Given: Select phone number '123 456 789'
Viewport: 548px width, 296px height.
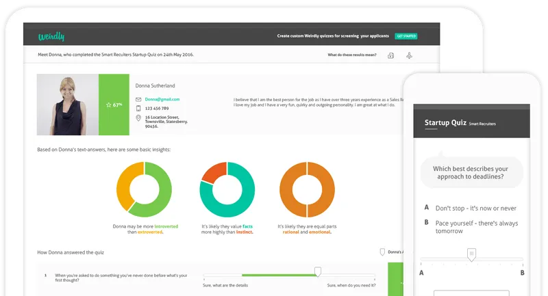Looking at the screenshot, I should pyautogui.click(x=157, y=109).
